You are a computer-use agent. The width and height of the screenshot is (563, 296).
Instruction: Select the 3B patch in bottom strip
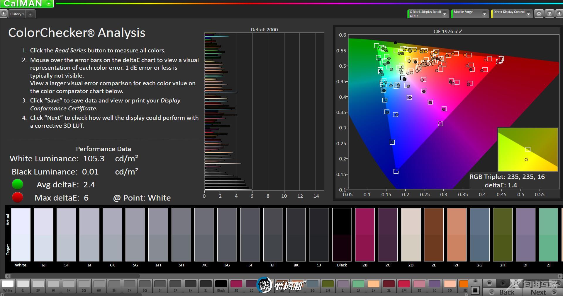(x=419, y=286)
